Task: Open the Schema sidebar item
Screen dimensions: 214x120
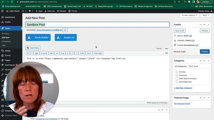Action: click(9, 111)
